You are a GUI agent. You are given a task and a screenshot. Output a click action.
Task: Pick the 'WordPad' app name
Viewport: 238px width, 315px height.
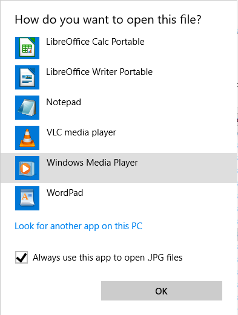[65, 193]
